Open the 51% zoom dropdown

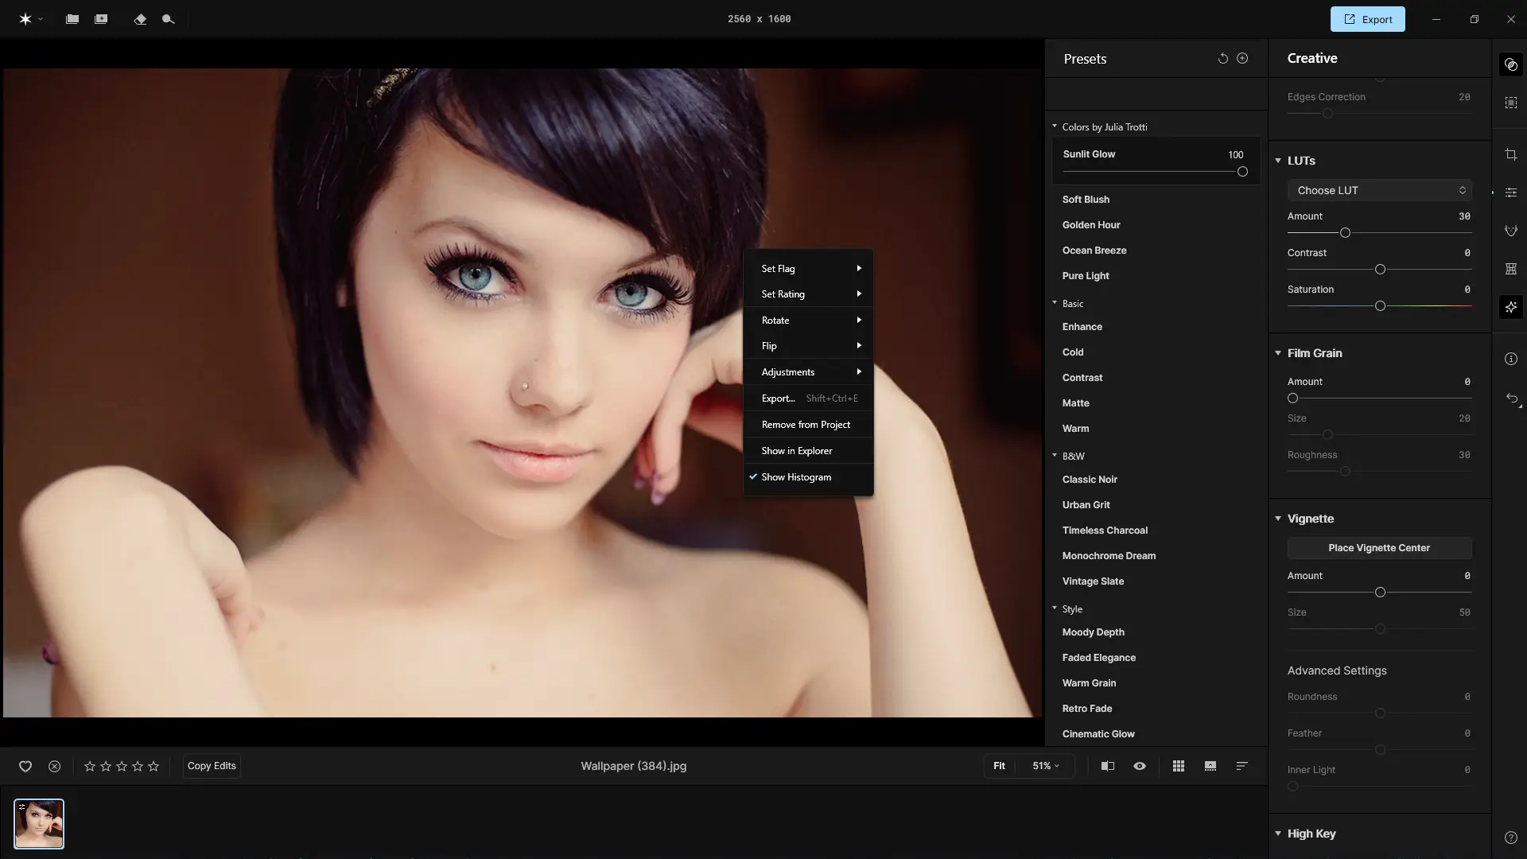(x=1045, y=766)
